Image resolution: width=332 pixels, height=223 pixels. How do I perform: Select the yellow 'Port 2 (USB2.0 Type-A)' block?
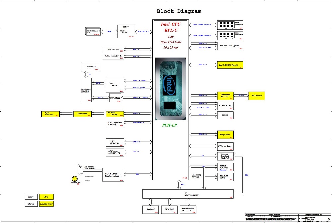[230, 65]
